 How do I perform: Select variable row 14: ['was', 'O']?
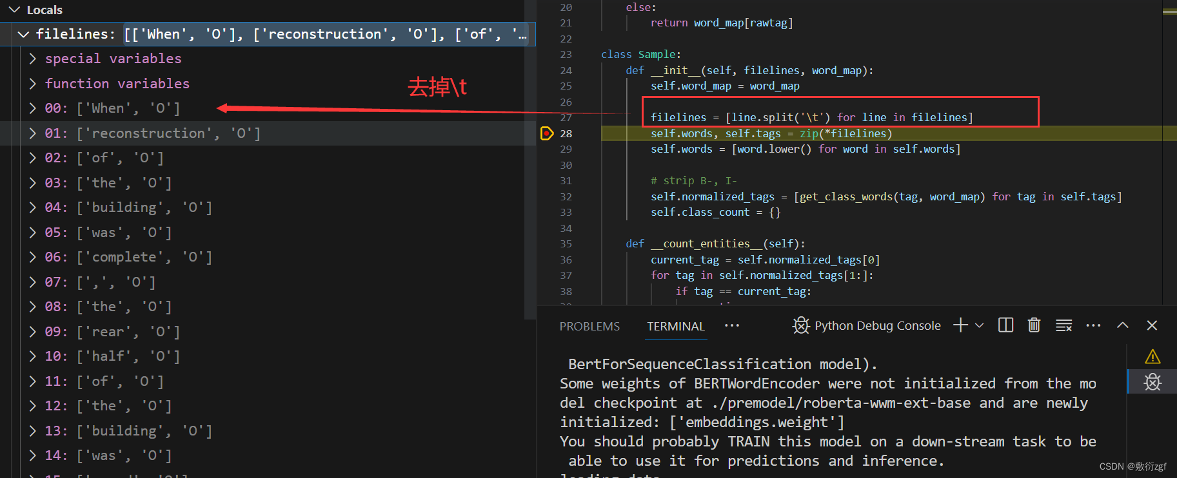[x=268, y=455]
